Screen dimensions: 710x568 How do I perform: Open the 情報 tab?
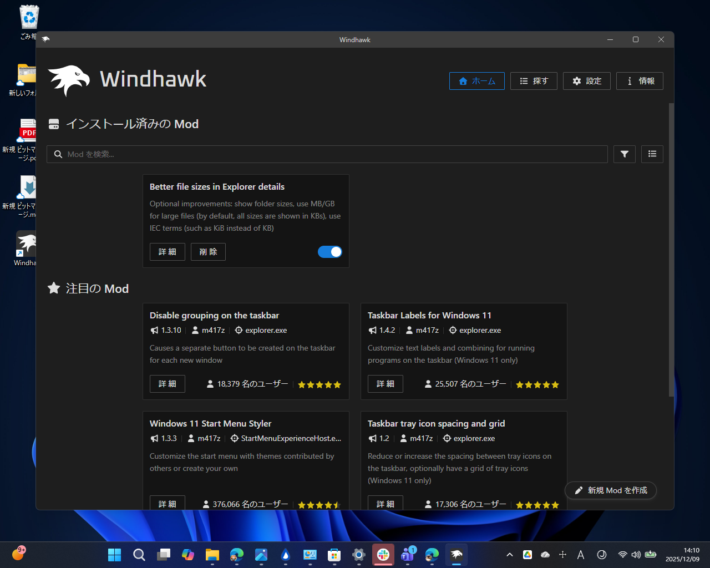[x=640, y=80]
